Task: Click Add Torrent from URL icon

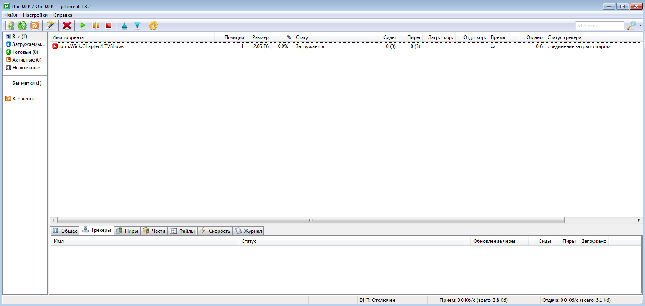Action: point(22,25)
